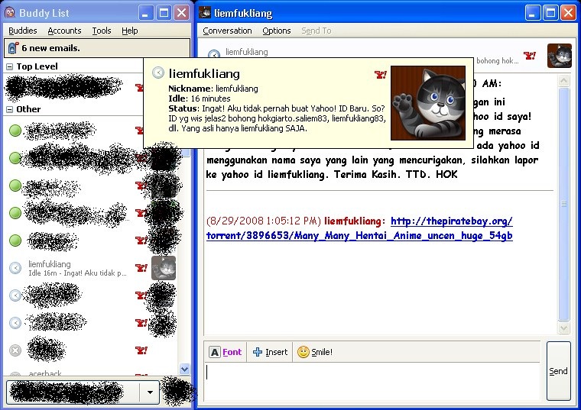Open the Tools menu in Buddy List

102,31
